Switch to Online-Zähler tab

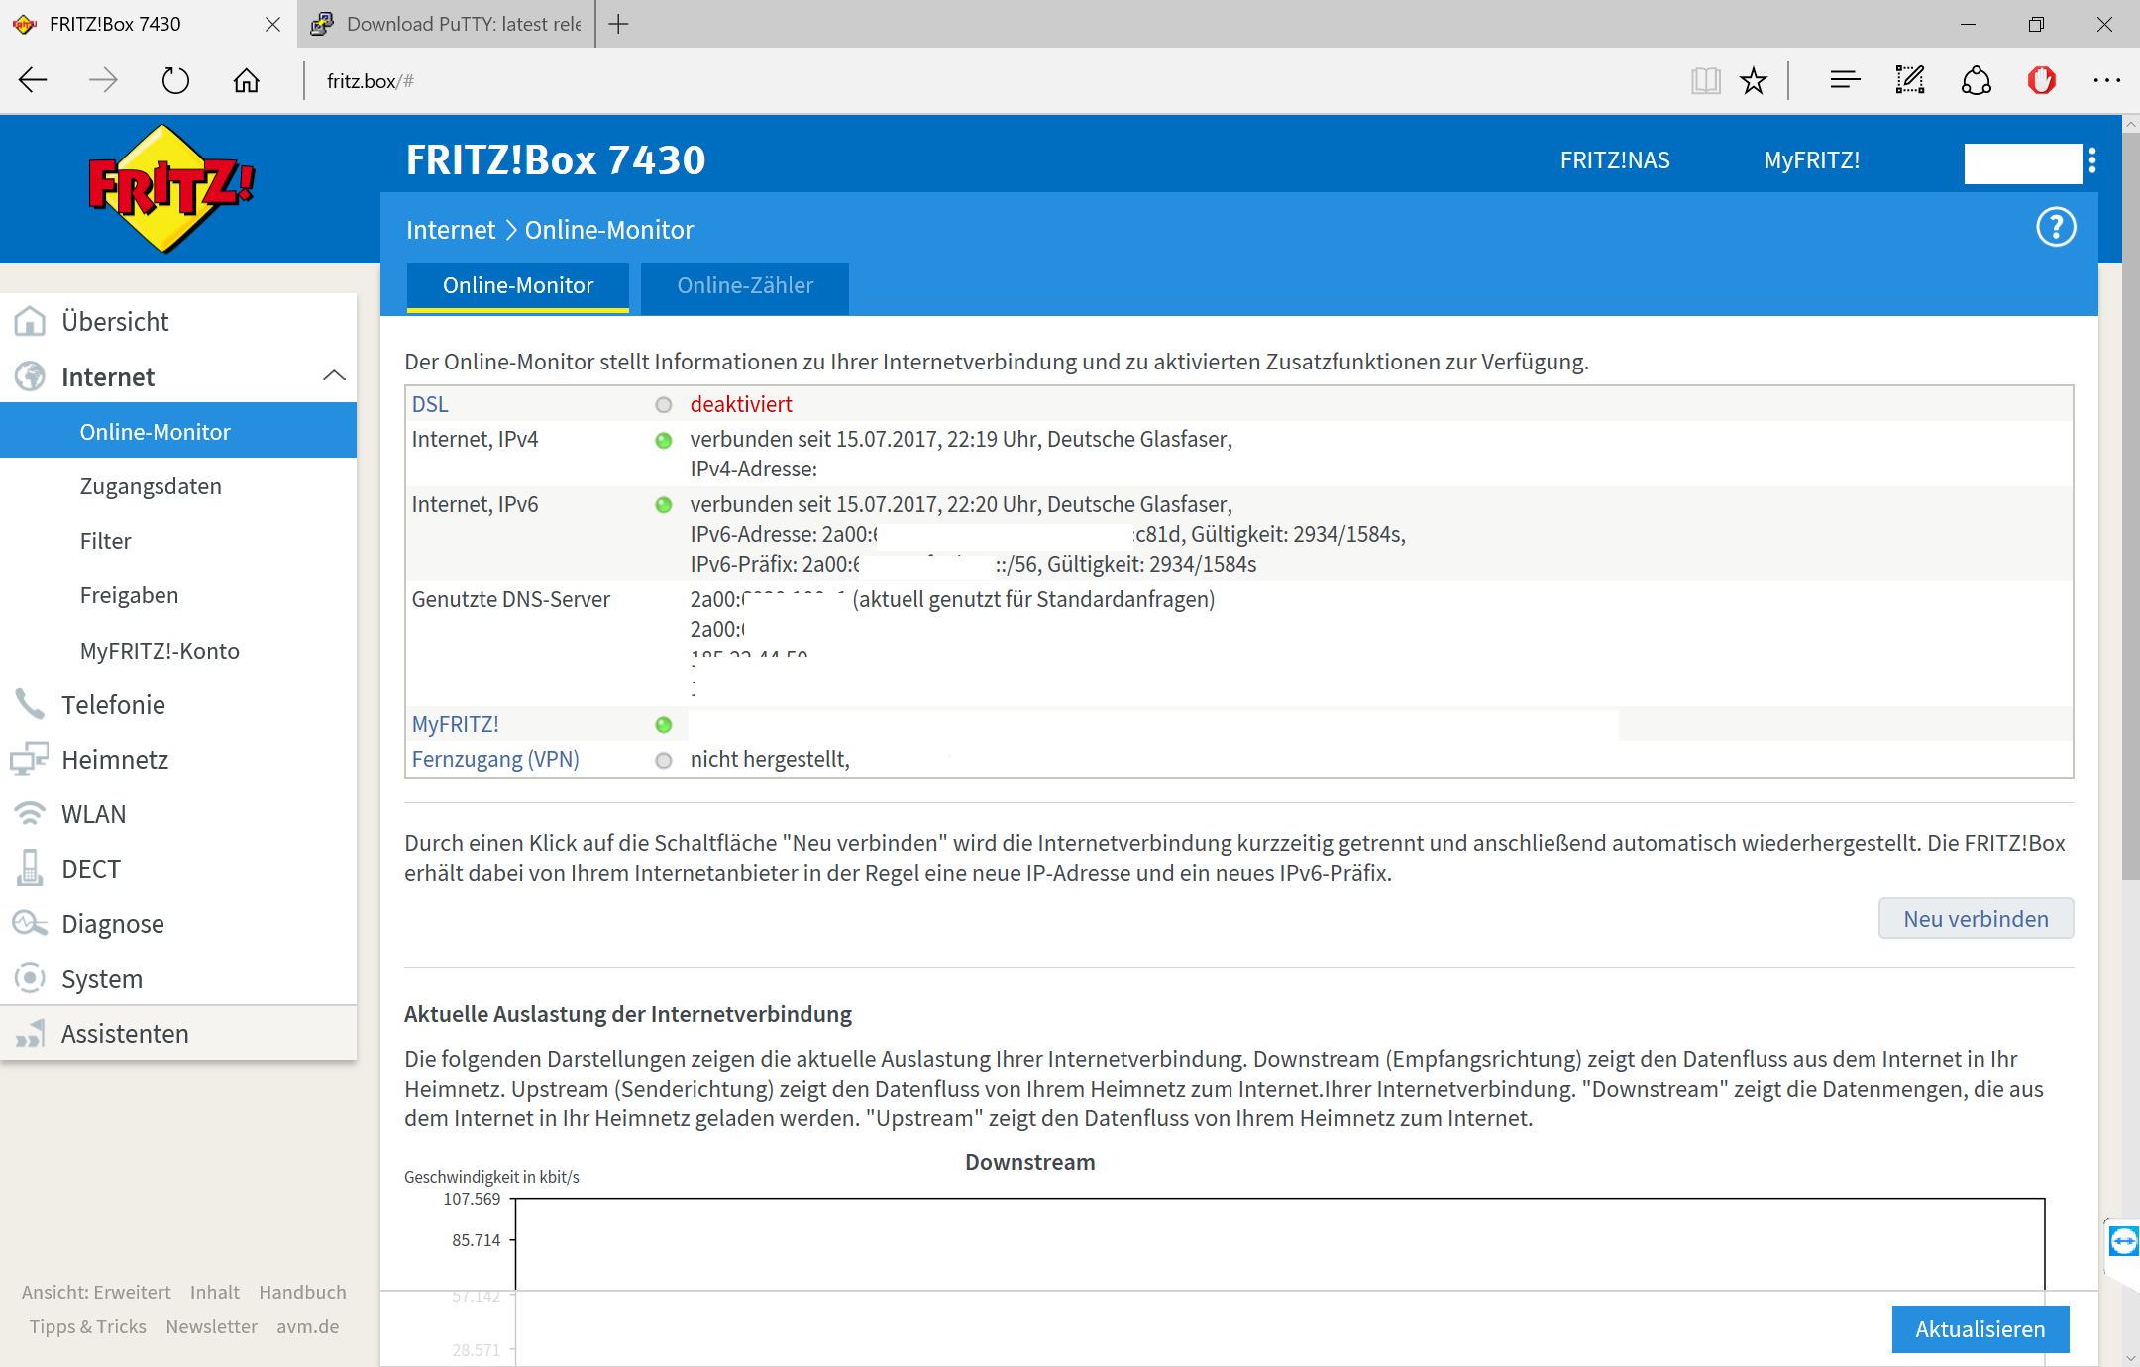(744, 286)
